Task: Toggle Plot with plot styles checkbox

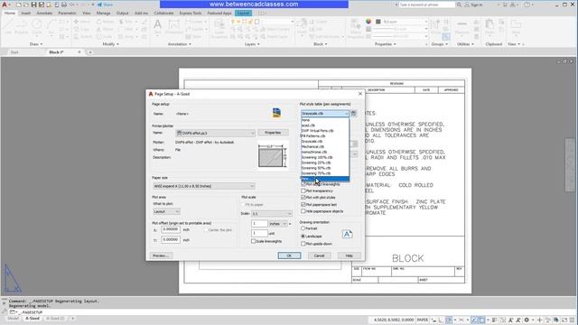Action: click(x=303, y=198)
